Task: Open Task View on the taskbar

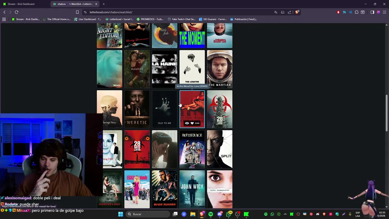Action: (x=175, y=214)
